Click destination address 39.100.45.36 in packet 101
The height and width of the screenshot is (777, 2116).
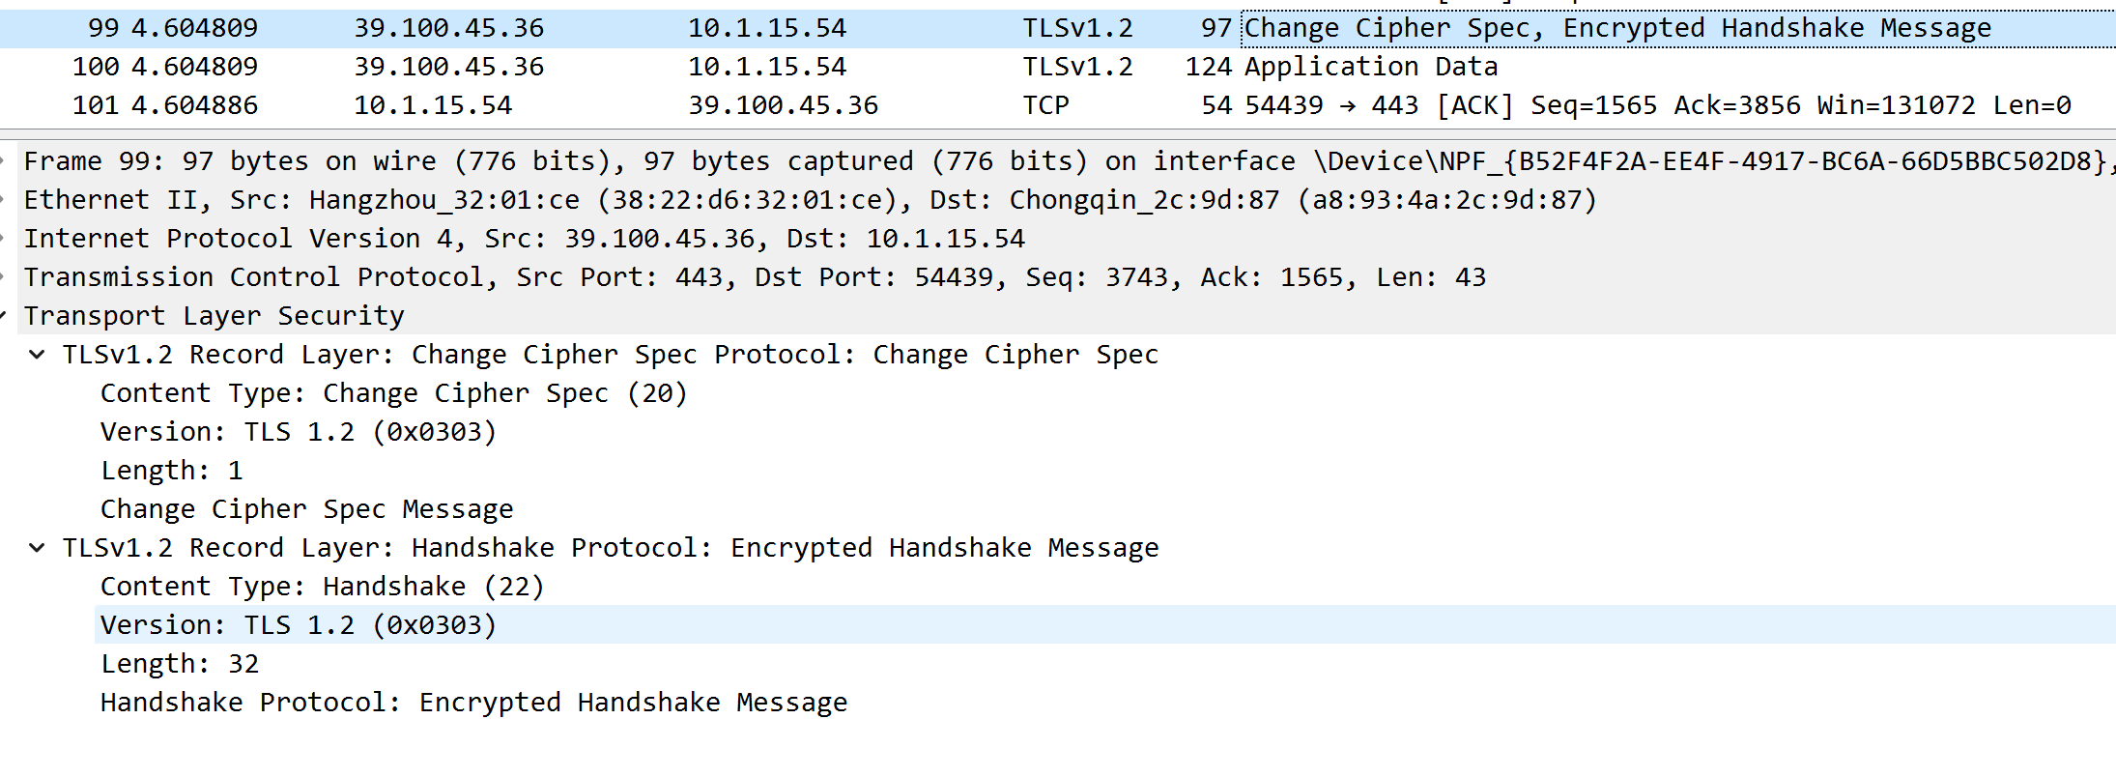783,105
